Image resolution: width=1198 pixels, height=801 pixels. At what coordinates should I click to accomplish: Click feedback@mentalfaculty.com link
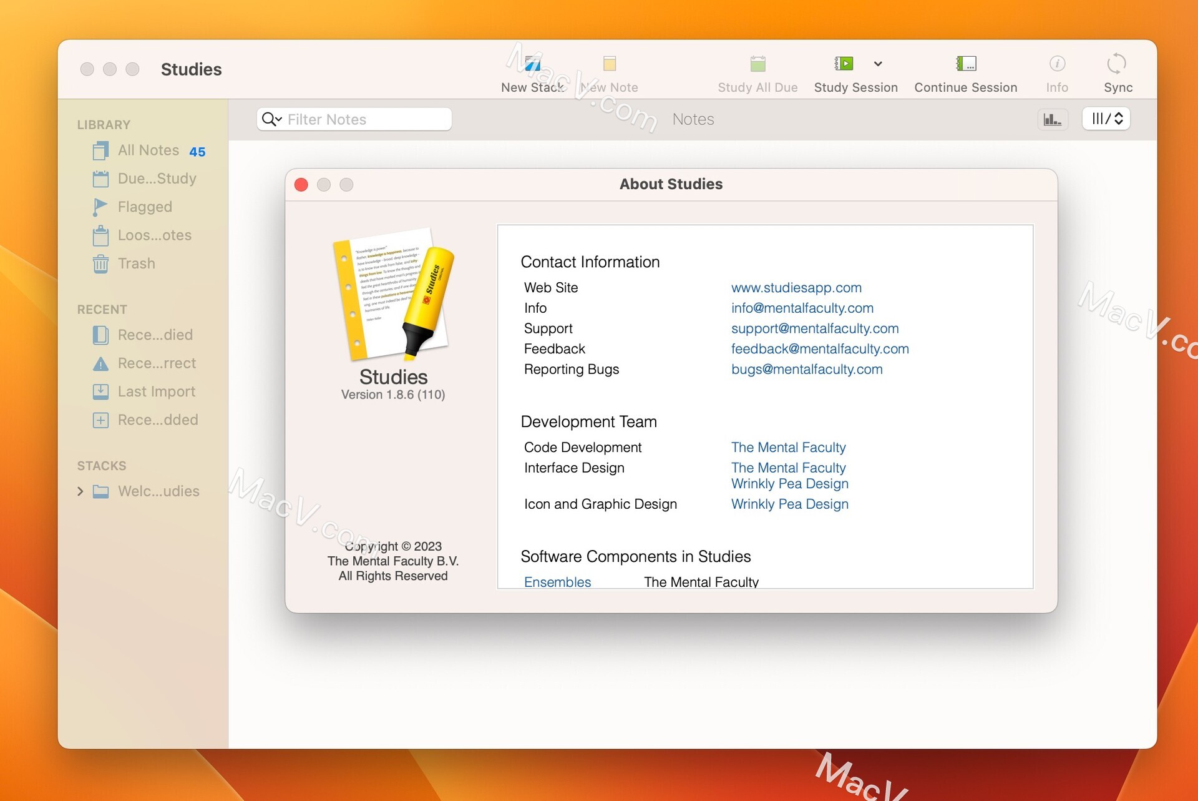pyautogui.click(x=820, y=349)
